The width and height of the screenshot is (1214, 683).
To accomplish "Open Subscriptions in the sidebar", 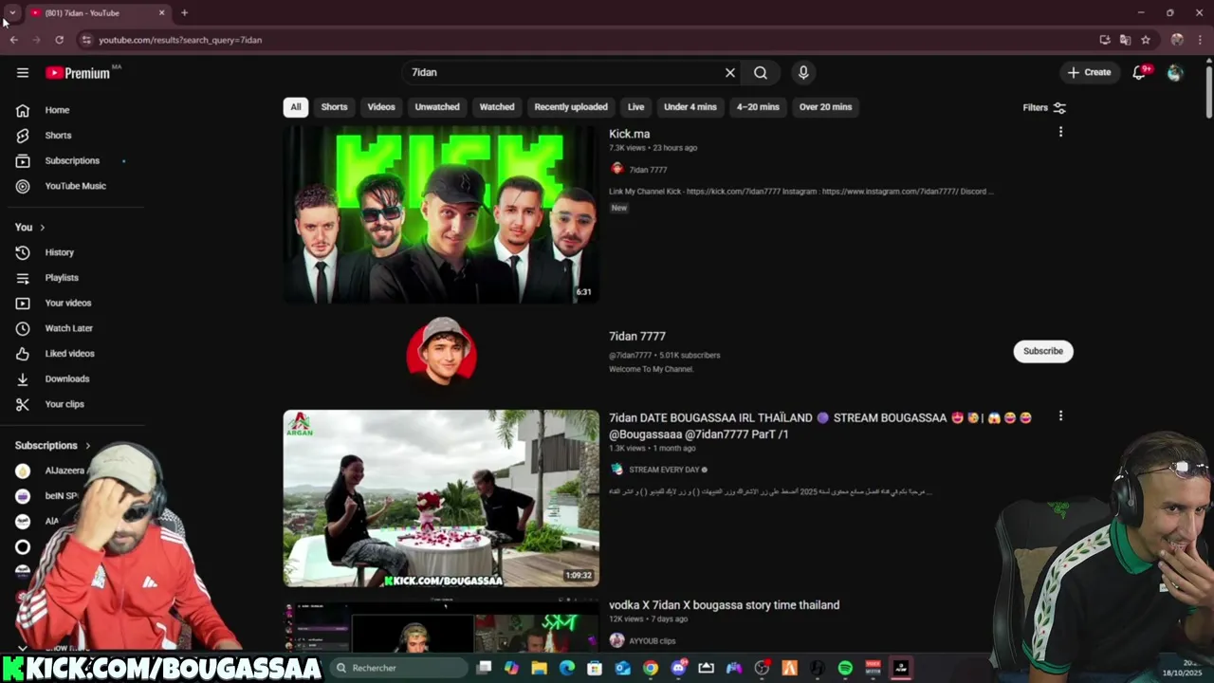I will point(72,160).
